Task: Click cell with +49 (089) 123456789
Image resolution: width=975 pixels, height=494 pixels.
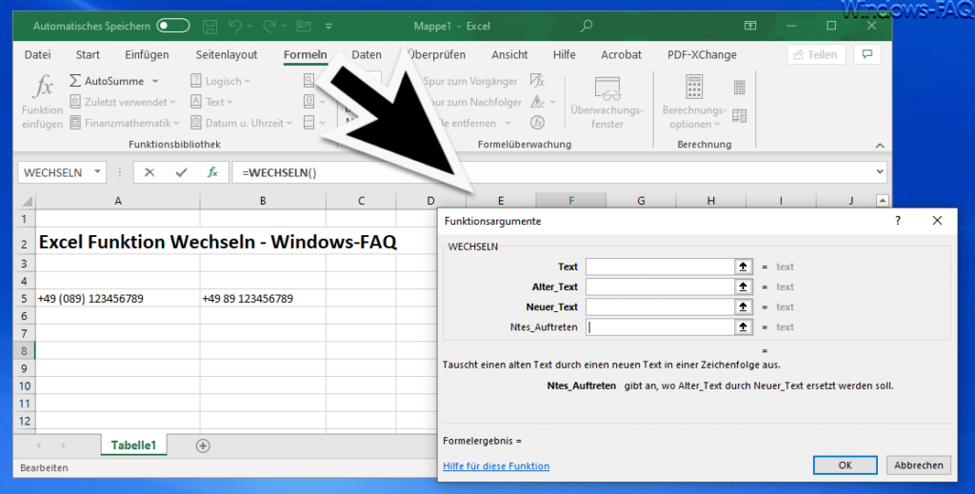Action: (118, 298)
